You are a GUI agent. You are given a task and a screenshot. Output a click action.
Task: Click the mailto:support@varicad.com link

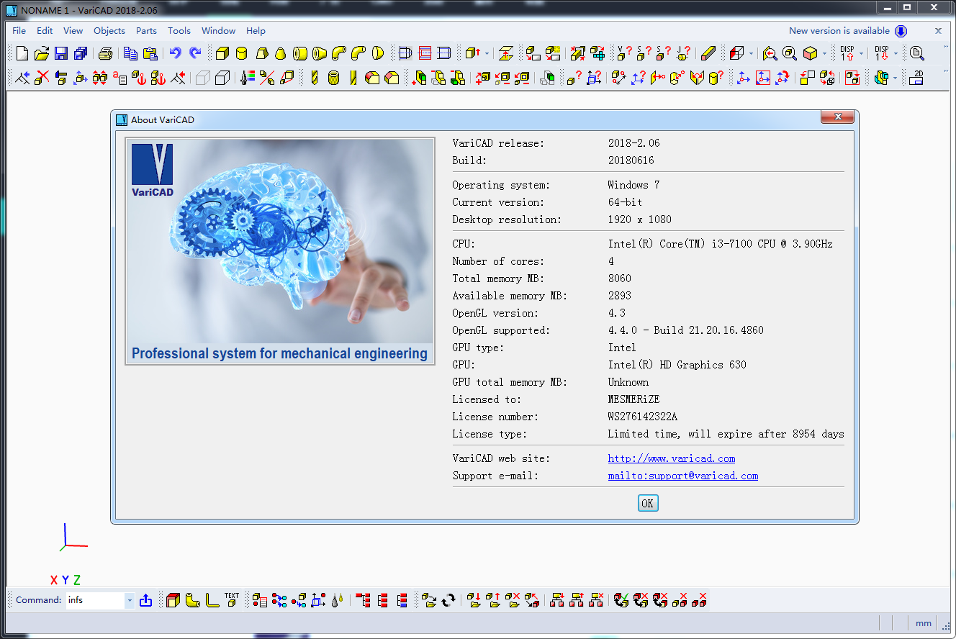(x=683, y=476)
